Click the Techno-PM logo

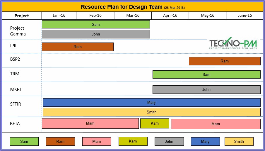pyautogui.click(x=233, y=44)
